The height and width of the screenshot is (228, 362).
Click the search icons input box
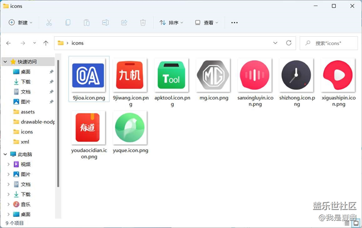click(x=332, y=43)
